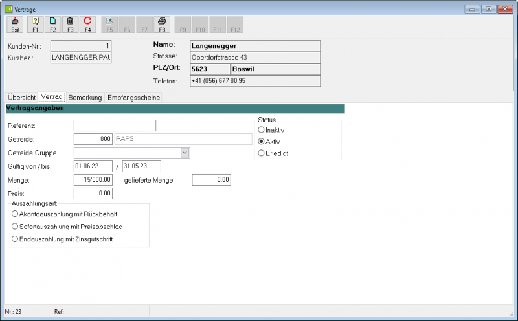Open the Getreide-Gruppe dropdown arrow
518x321 pixels.
coord(185,153)
